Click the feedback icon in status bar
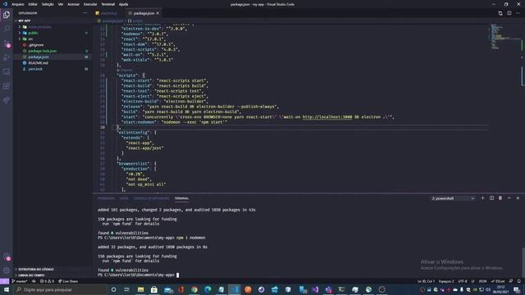Viewport: 525px width, 295px height. (510, 281)
